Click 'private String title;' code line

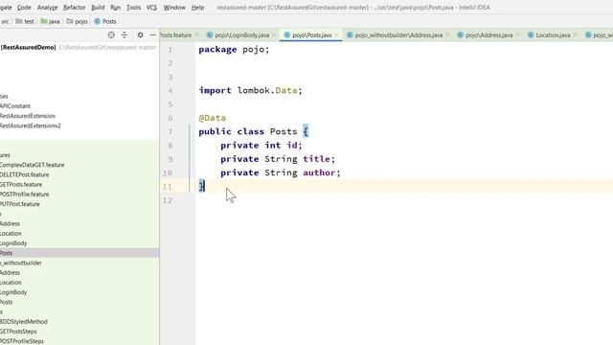[x=278, y=159]
